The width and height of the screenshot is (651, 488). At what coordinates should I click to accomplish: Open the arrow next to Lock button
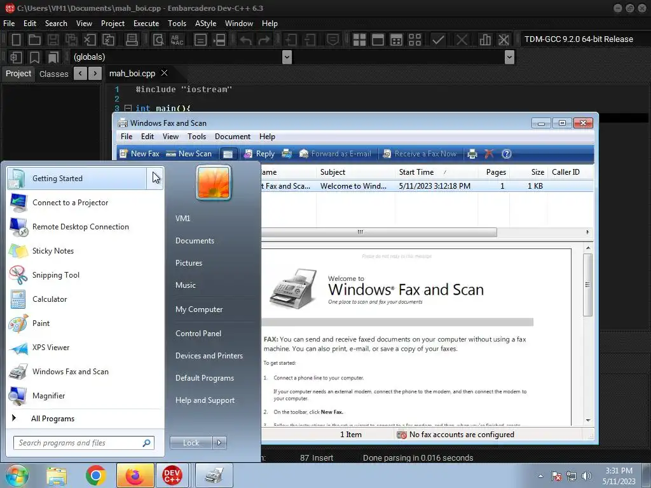click(x=219, y=443)
